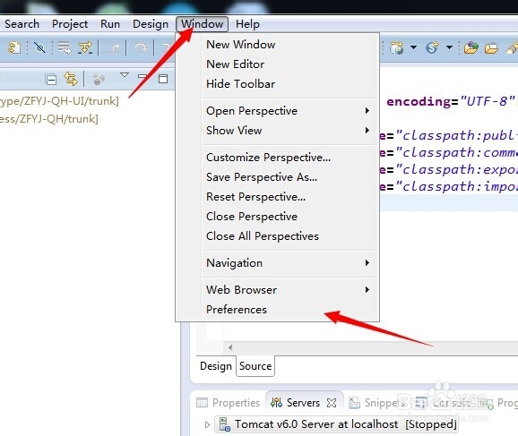Click the crossed-out breakpoint skip icon
The height and width of the screenshot is (436, 518).
pos(40,48)
